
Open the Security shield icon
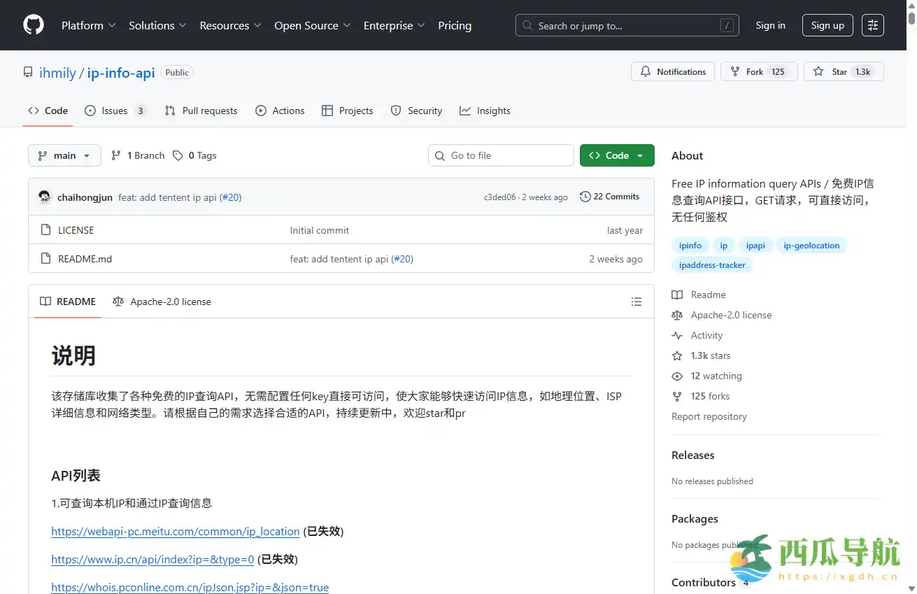397,111
